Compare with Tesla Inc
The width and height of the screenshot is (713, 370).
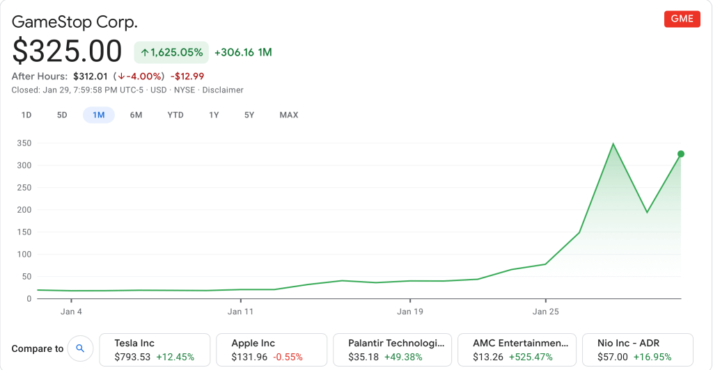point(155,350)
